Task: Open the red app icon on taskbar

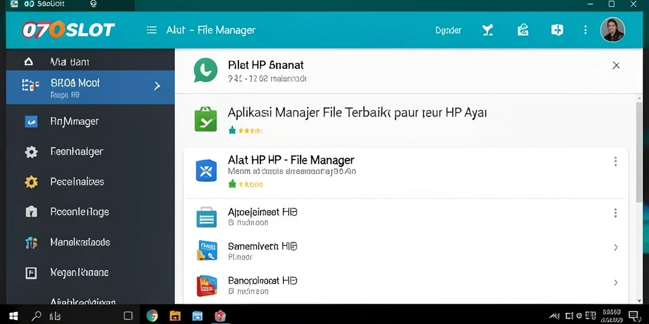Action: 220,316
